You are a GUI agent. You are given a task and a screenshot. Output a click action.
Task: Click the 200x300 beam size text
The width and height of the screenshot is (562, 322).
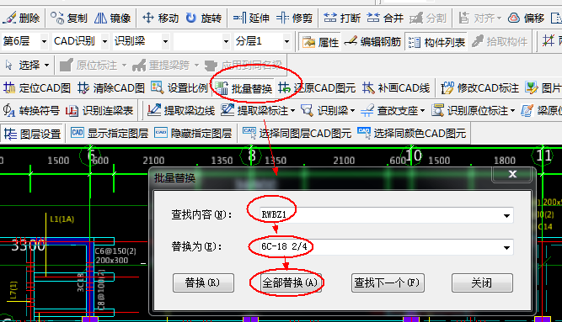[111, 260]
